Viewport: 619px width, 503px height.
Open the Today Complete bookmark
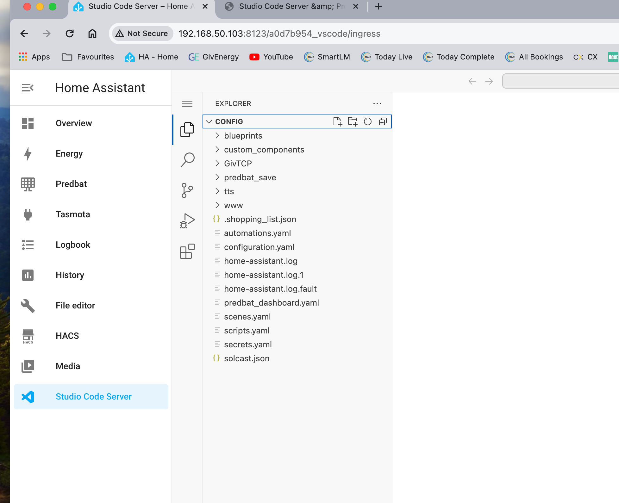tap(459, 57)
